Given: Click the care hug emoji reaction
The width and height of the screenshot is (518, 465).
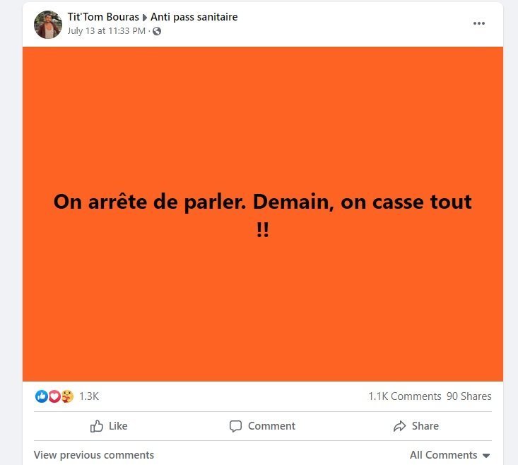Looking at the screenshot, I should [67, 396].
